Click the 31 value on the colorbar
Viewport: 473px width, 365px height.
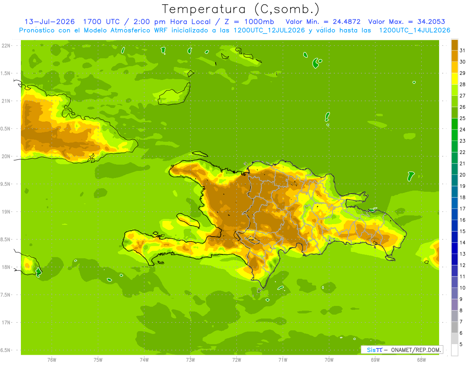pyautogui.click(x=463, y=50)
